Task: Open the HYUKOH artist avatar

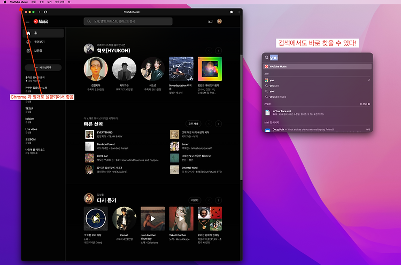Action: point(89,49)
